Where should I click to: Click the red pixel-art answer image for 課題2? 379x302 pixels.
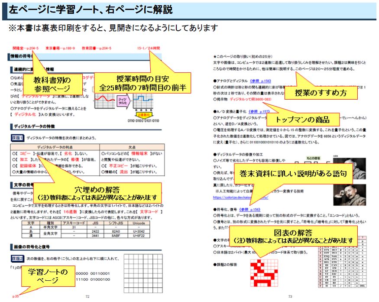pos(264,273)
